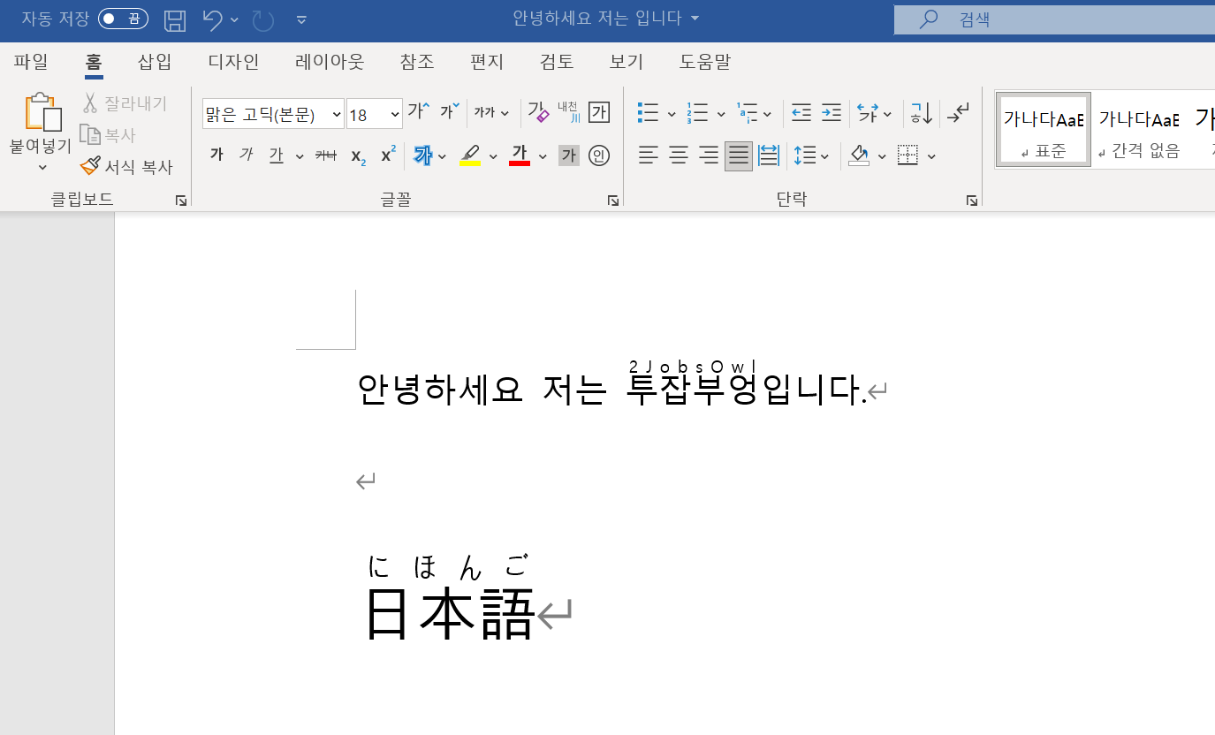Open the File (파일) tab
The image size is (1215, 735).
click(31, 62)
